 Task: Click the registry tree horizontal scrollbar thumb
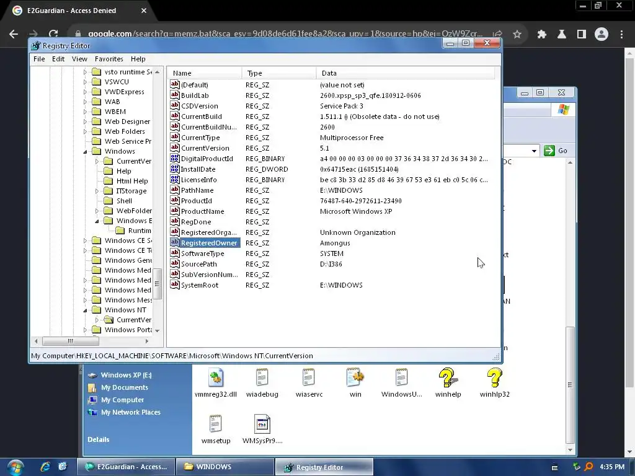(71, 342)
